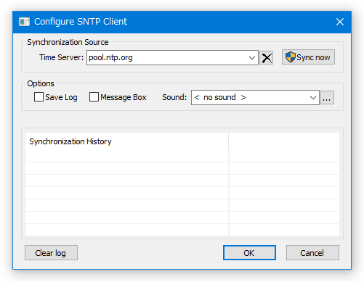
Task: Click the Message Box label text
Action: pyautogui.click(x=124, y=97)
